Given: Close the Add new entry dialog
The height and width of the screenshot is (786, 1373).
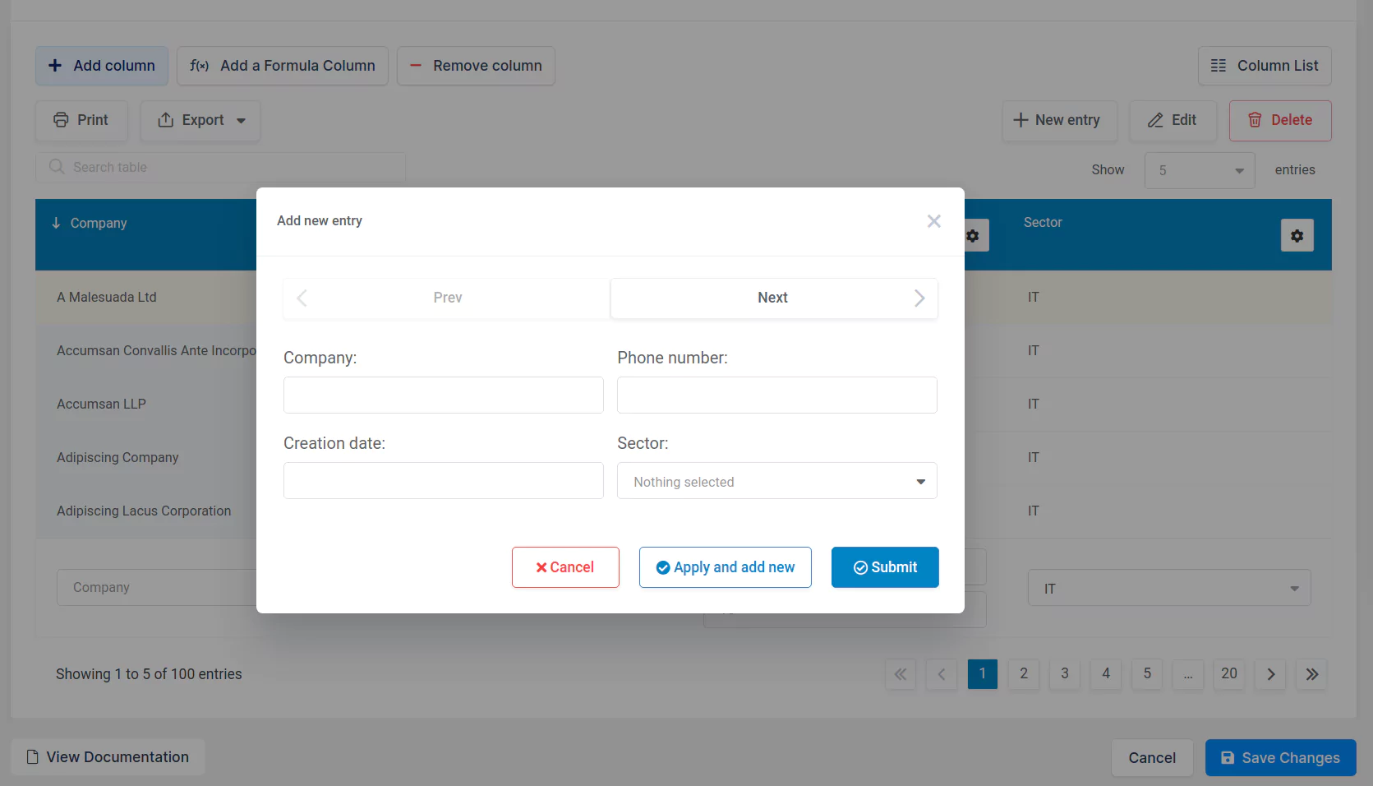Looking at the screenshot, I should (933, 221).
